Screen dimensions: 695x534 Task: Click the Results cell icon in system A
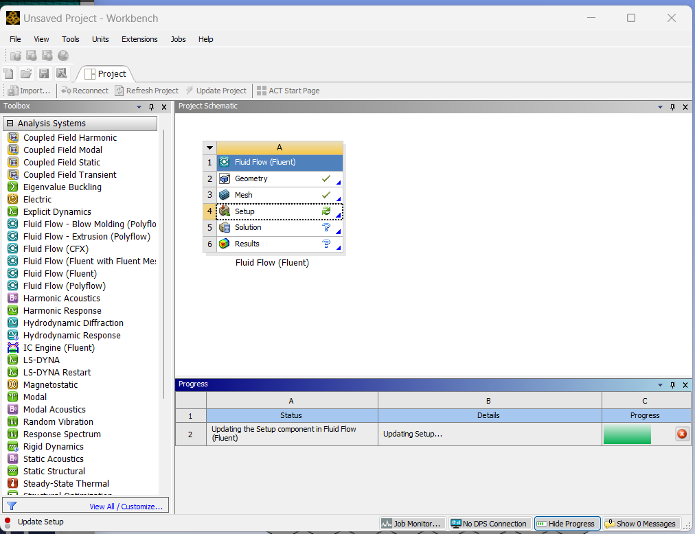point(225,244)
